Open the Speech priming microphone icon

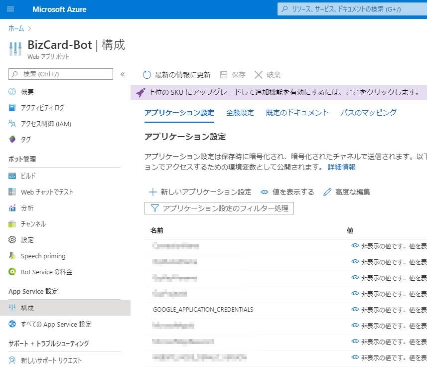12,256
